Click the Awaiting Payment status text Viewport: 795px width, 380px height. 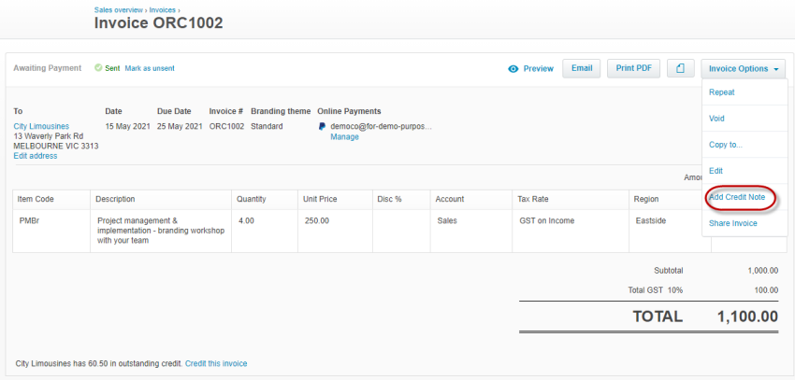tap(47, 68)
